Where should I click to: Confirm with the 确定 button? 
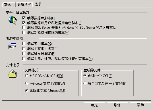pyautogui.click(x=94, y=105)
